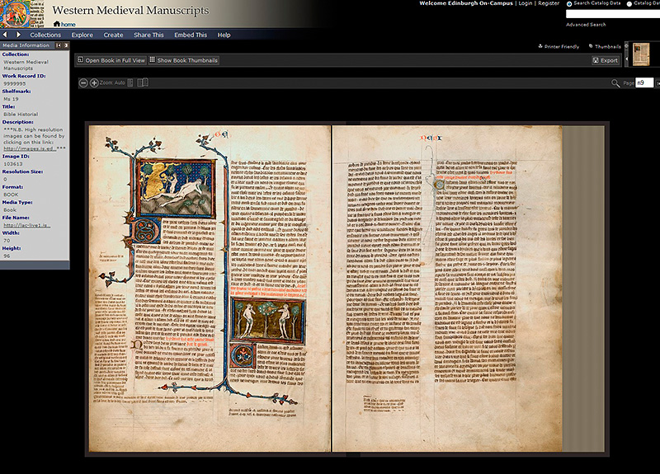Open Advanced Search
660x474 pixels.
586,25
